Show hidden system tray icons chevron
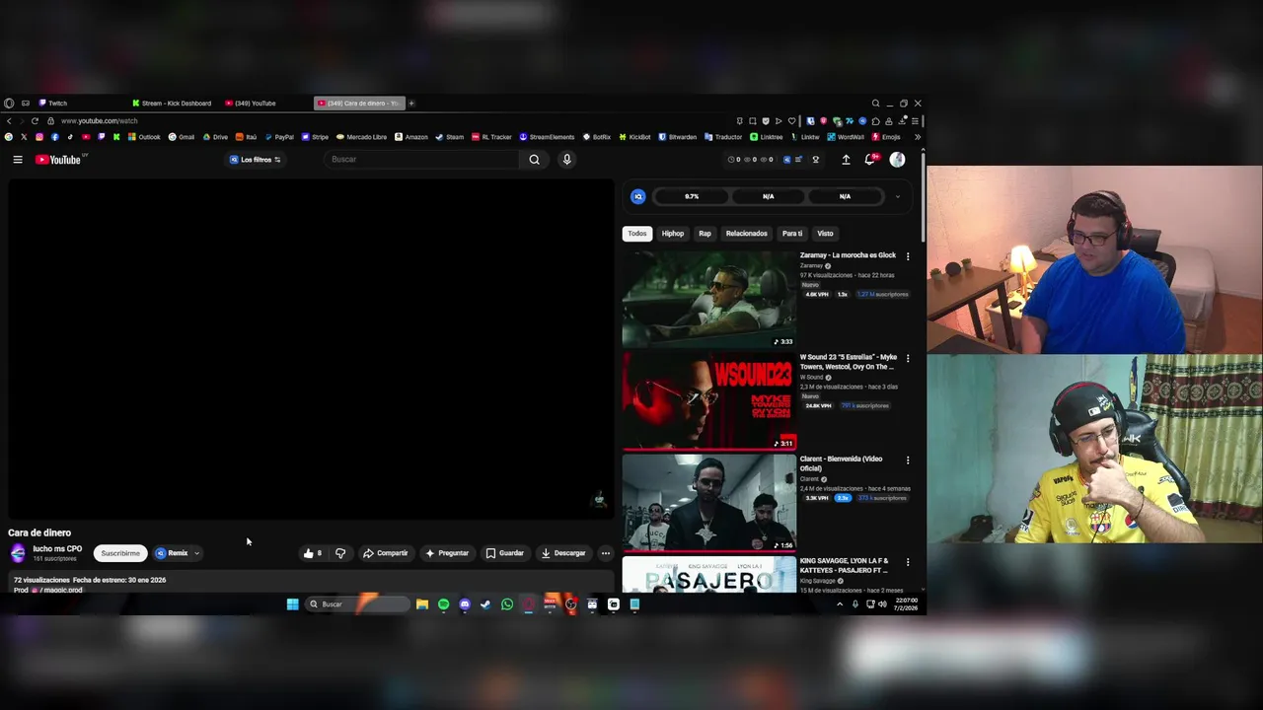Viewport: 1263px width, 710px height. [x=840, y=604]
